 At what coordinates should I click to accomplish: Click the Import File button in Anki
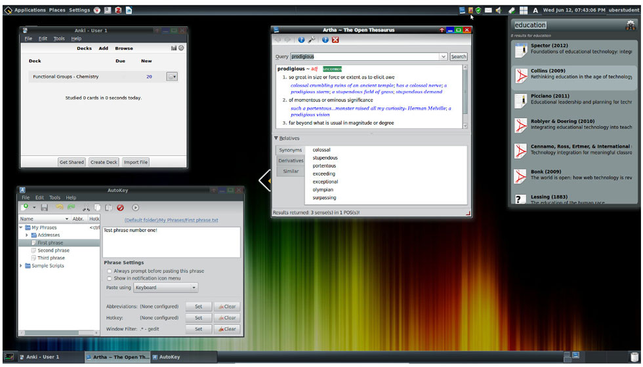[x=135, y=163]
